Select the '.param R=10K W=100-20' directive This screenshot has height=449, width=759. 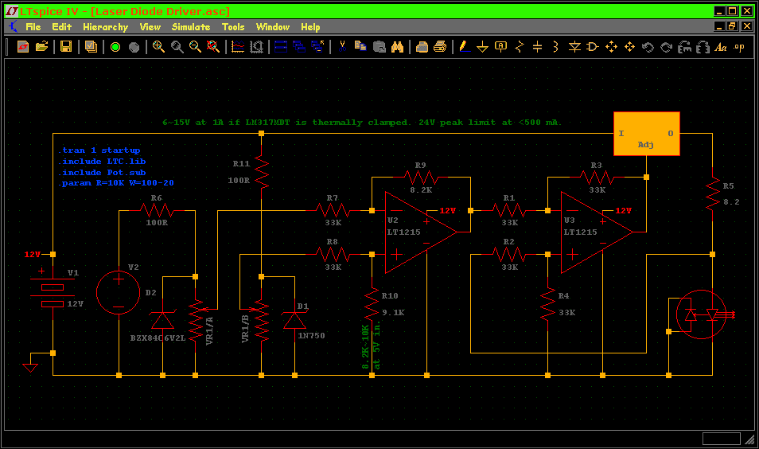[x=115, y=183]
